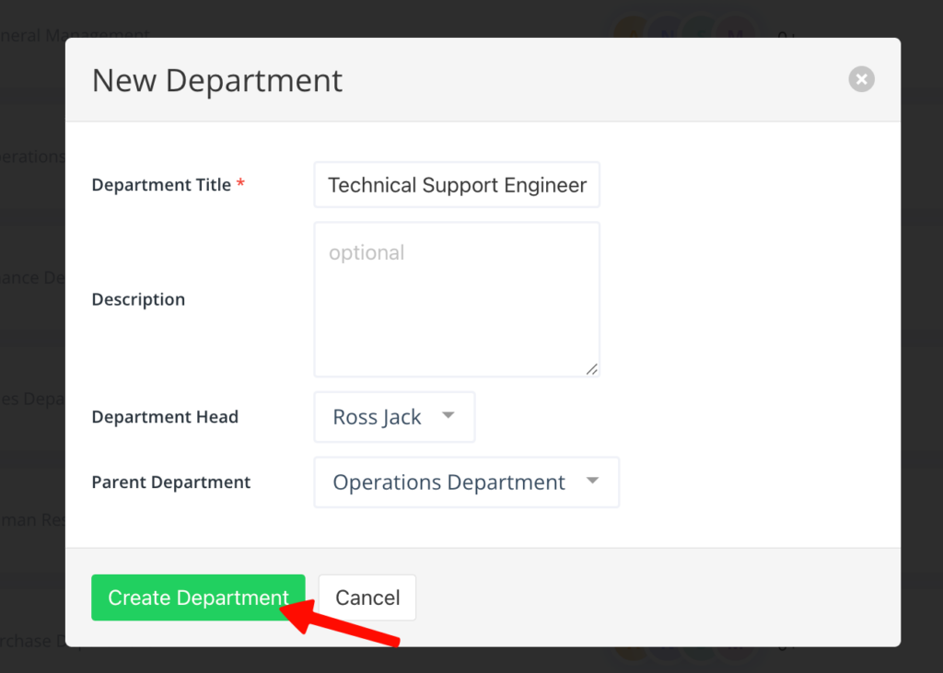Click arrow beside Operations Department
This screenshot has height=673, width=943.
click(592, 482)
